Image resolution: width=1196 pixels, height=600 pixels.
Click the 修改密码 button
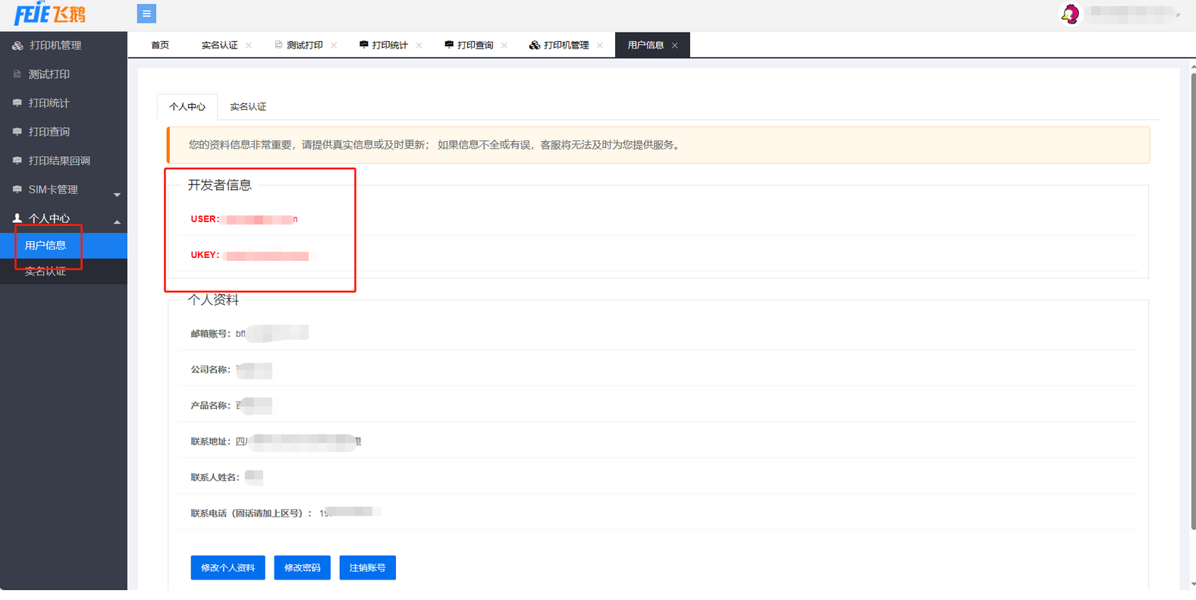tap(302, 567)
